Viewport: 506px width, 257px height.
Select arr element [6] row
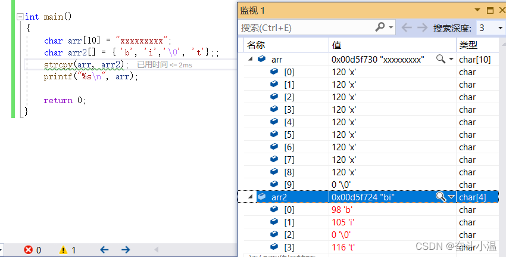click(371, 147)
